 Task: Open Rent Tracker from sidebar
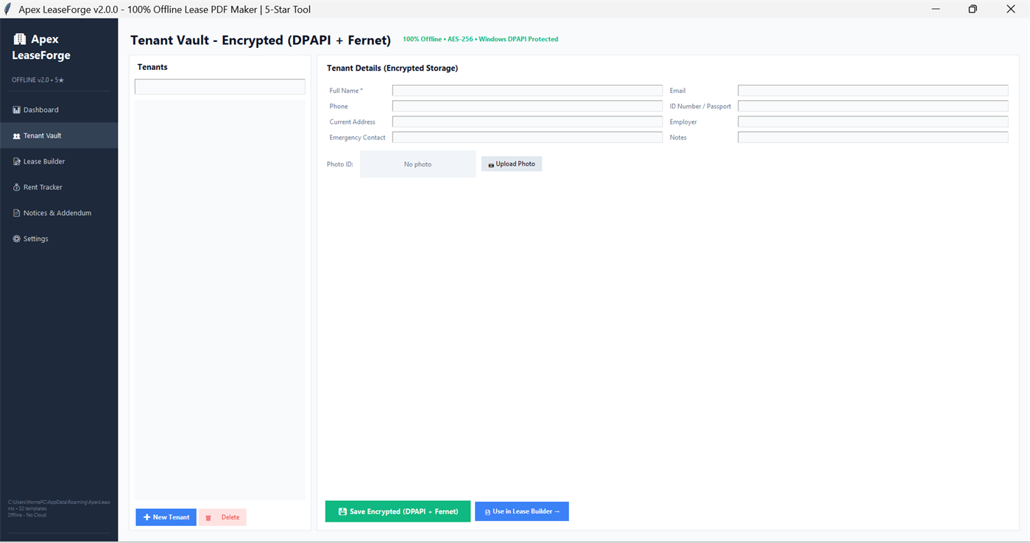coord(59,187)
